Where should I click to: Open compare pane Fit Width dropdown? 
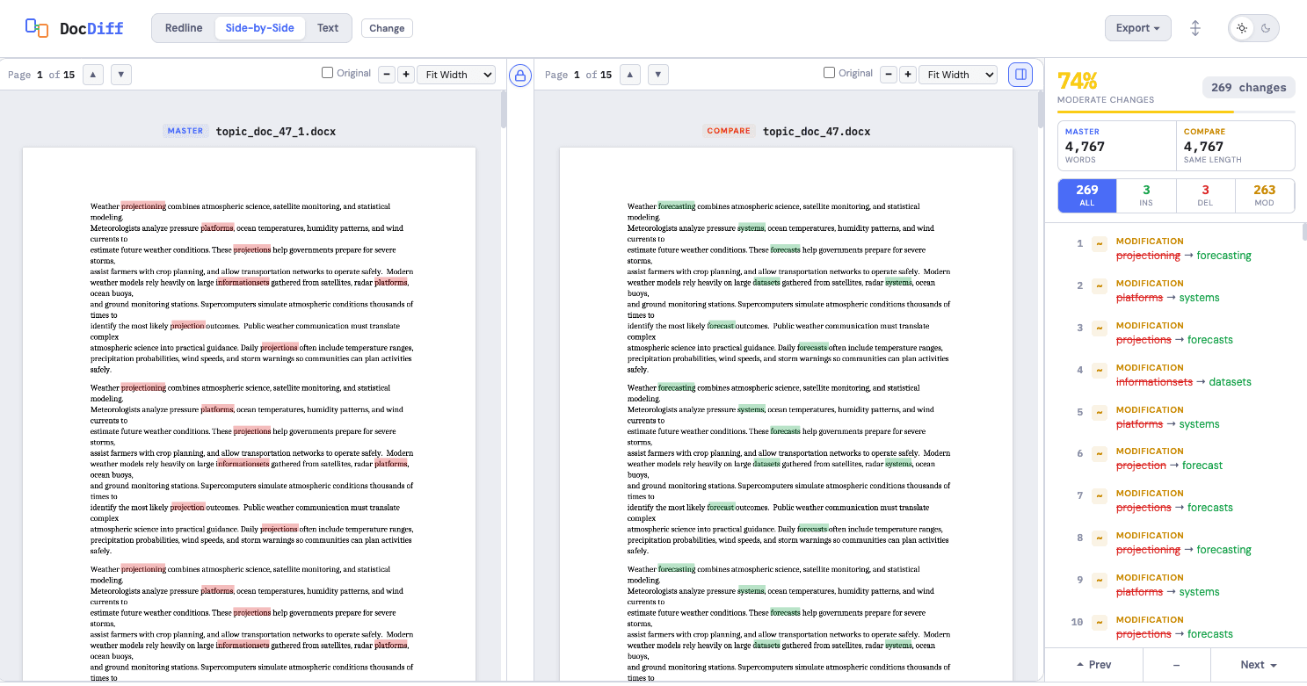tap(957, 75)
